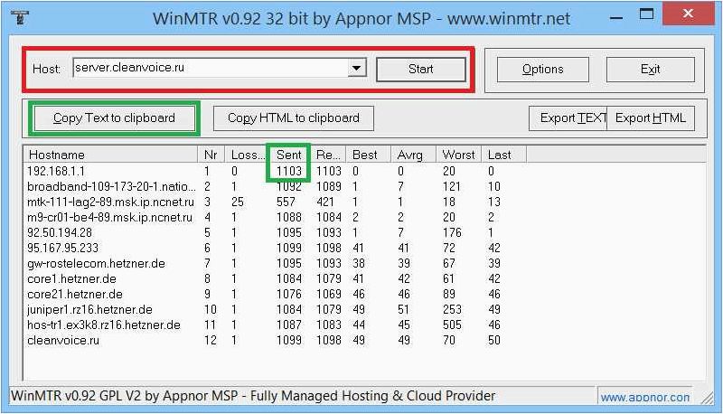This screenshot has width=723, height=414.
Task: Click the Nr column header
Action: [x=211, y=155]
